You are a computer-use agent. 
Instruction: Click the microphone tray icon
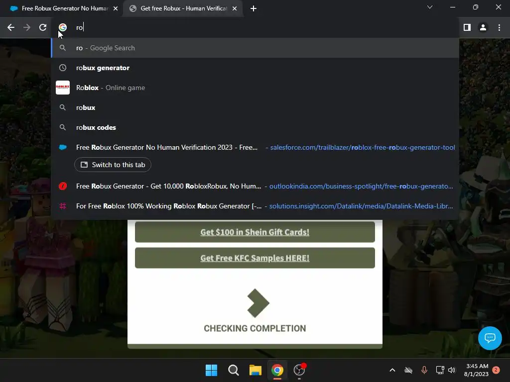click(424, 370)
